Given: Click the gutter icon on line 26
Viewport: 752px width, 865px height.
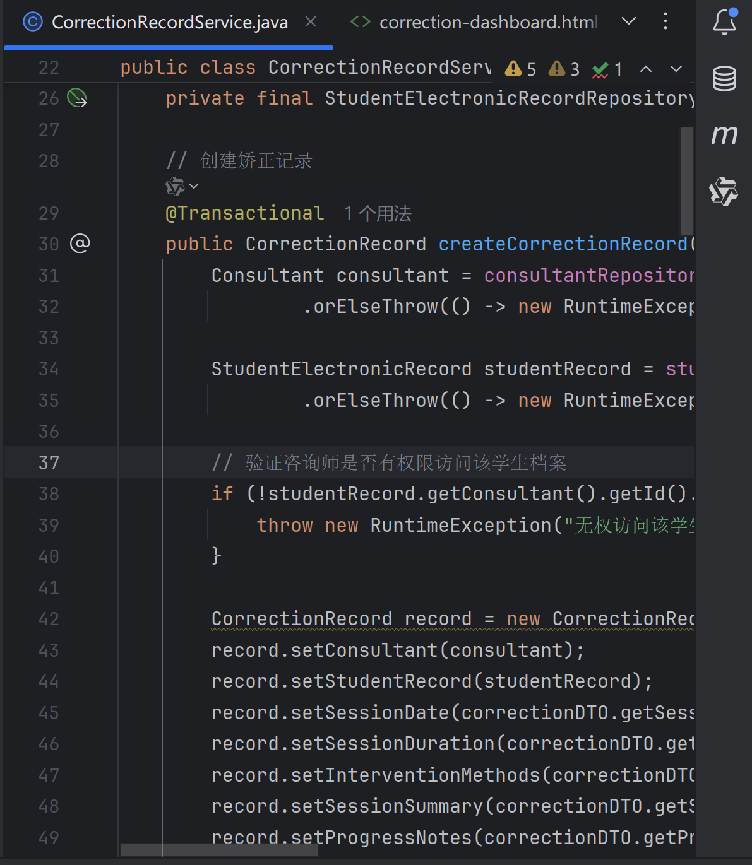Looking at the screenshot, I should [x=77, y=98].
